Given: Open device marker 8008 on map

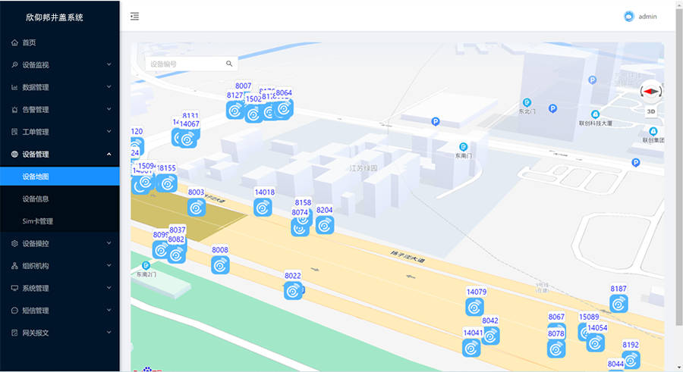Looking at the screenshot, I should click(x=220, y=264).
